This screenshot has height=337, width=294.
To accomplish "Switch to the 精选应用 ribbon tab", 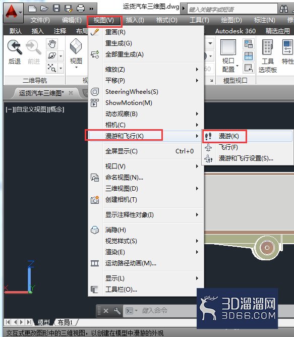I will point(278,31).
